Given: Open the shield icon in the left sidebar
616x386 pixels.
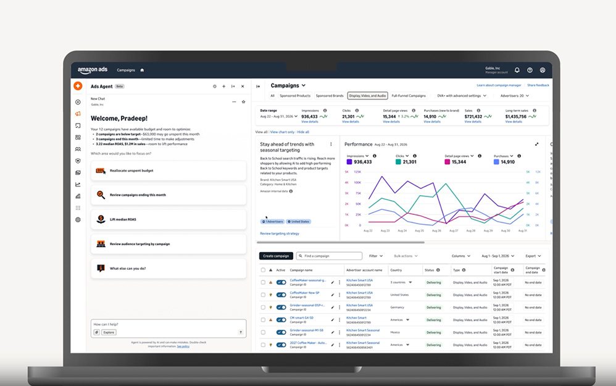Looking at the screenshot, I should click(78, 161).
